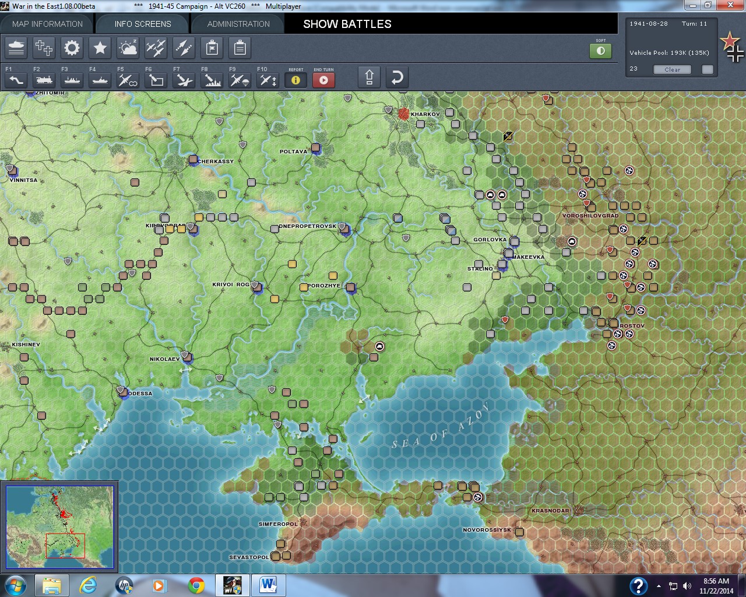
Task: Click the blue help question mark icon
Action: tap(638, 585)
